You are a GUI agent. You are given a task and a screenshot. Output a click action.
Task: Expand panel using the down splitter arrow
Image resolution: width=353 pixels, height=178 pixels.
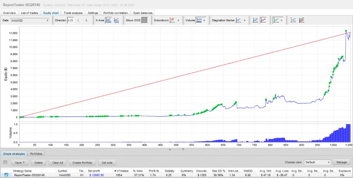pos(183,149)
